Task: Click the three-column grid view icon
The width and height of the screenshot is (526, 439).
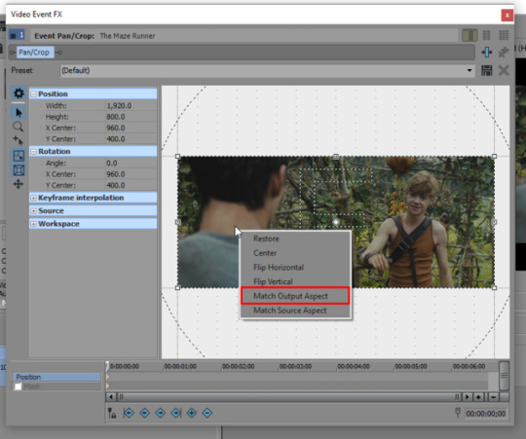Action: click(504, 35)
